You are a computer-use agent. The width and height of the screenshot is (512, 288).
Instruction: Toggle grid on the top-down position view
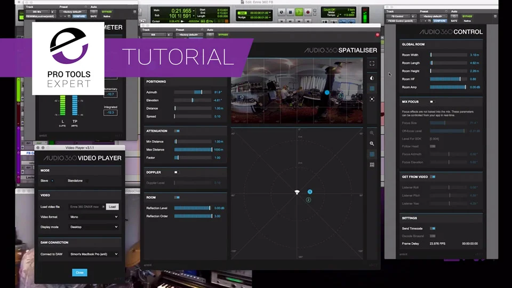point(372,154)
